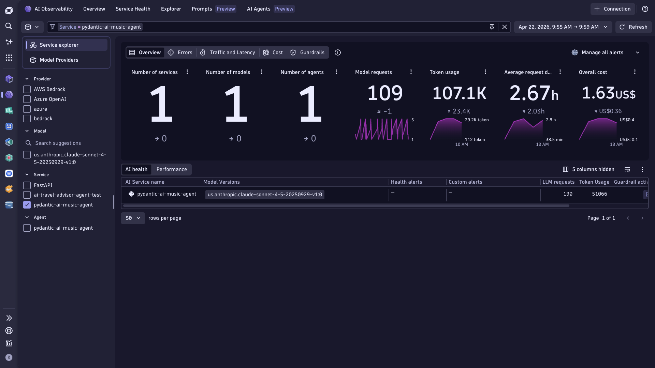655x368 pixels.
Task: Click the K user avatar at the rail bottom
Action: 9,357
